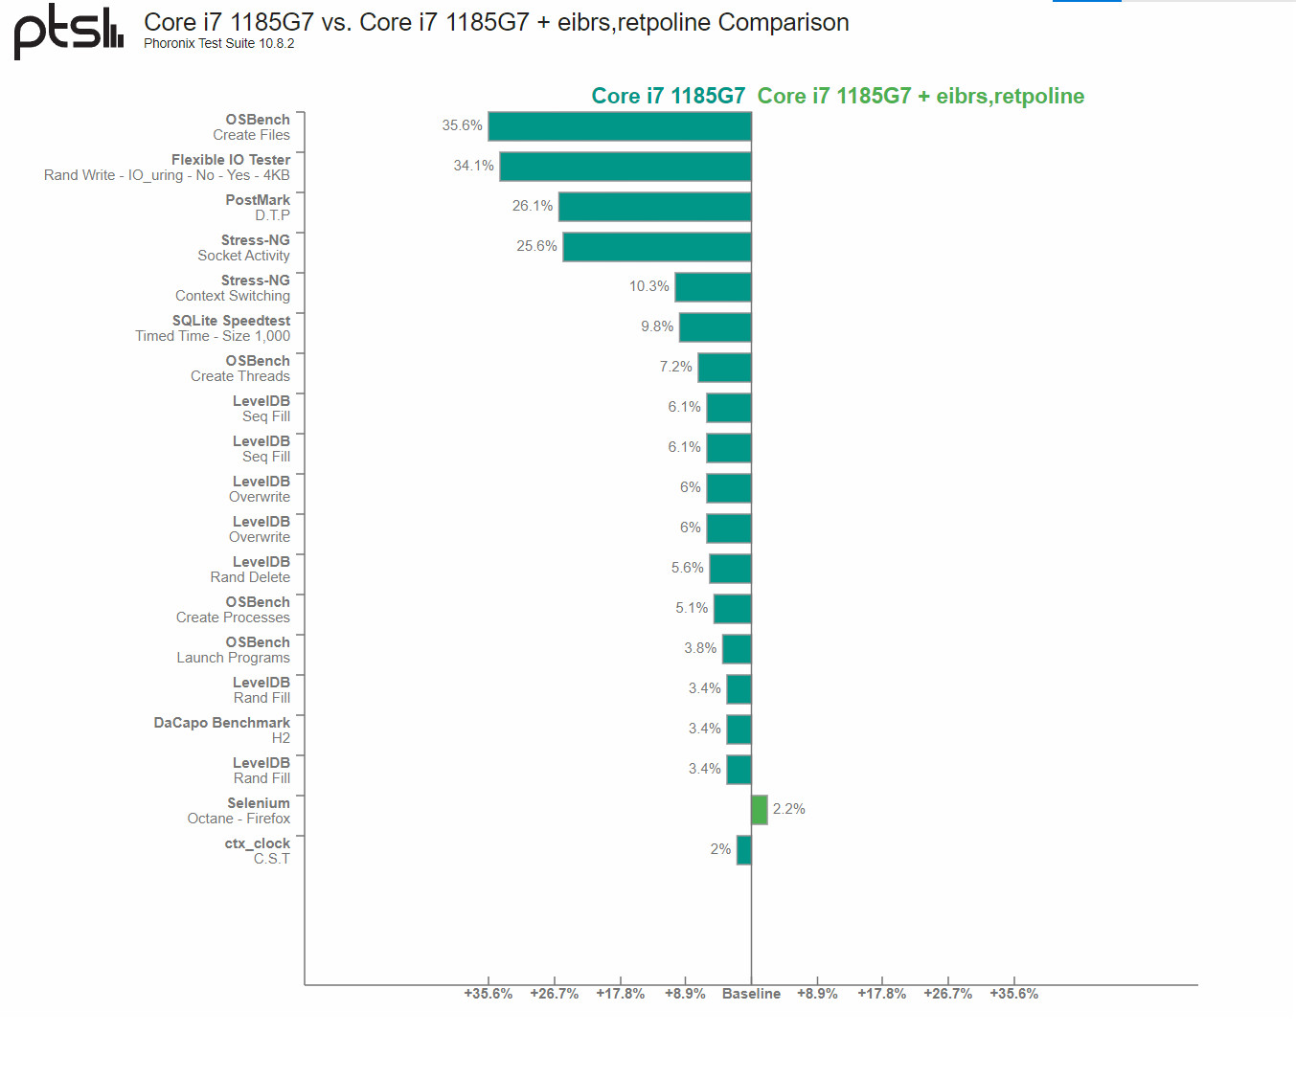Click the PTS logo in the header

[68, 31]
